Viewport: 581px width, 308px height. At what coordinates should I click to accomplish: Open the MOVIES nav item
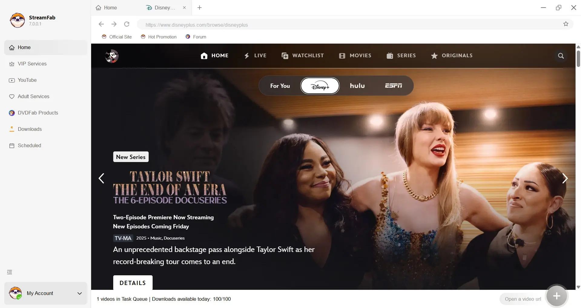click(355, 55)
